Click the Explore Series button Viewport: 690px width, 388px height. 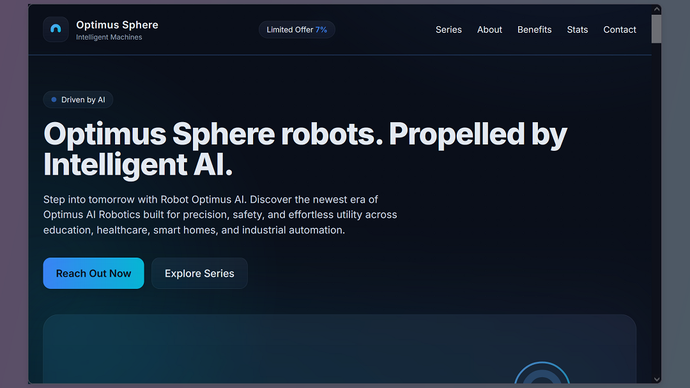199,273
